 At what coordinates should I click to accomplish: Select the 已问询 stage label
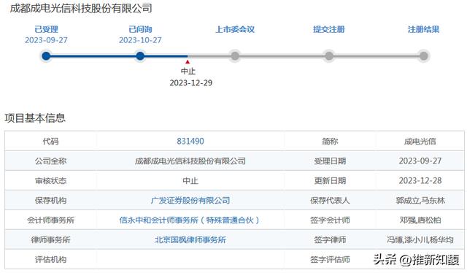(x=140, y=29)
